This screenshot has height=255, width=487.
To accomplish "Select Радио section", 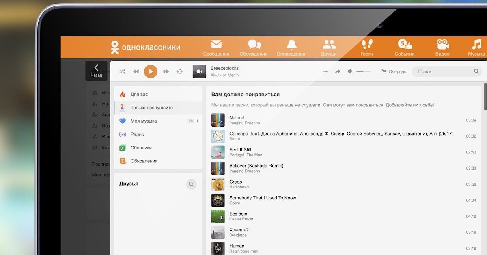I will tap(158, 134).
